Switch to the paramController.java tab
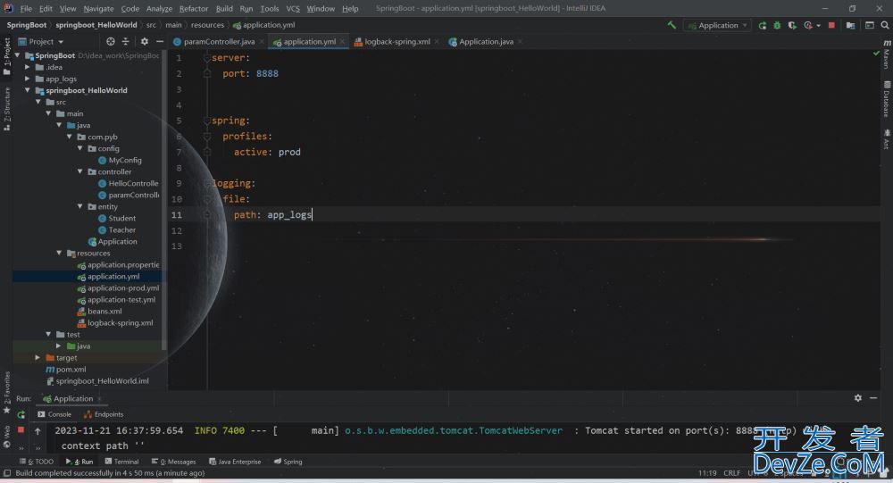This screenshot has width=893, height=483. click(219, 42)
